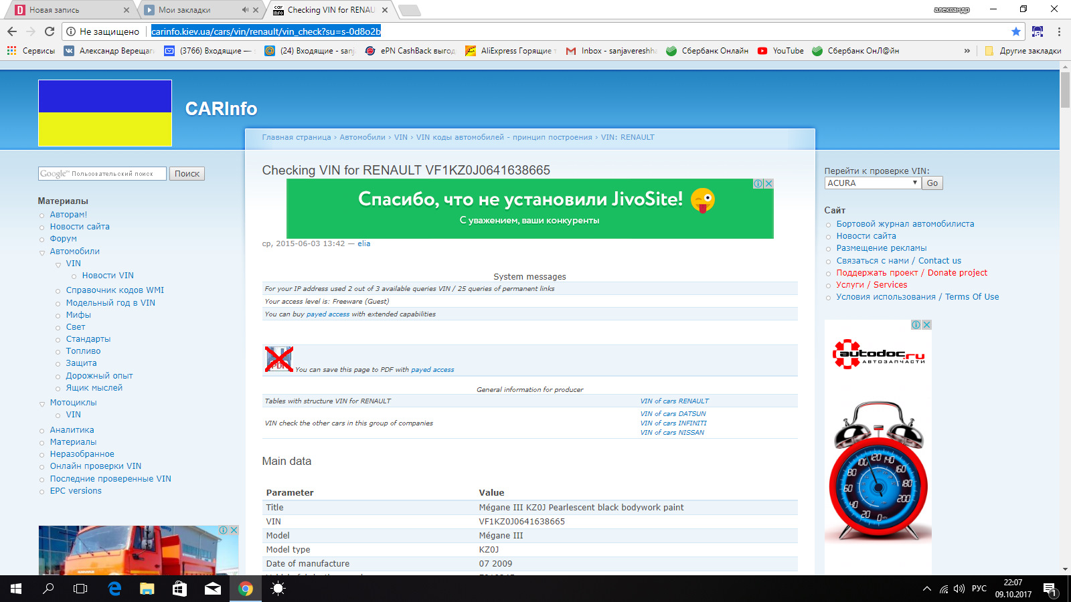Screen dimensions: 1071x602
Task: Open the Форум sidebar link
Action: tap(63, 239)
